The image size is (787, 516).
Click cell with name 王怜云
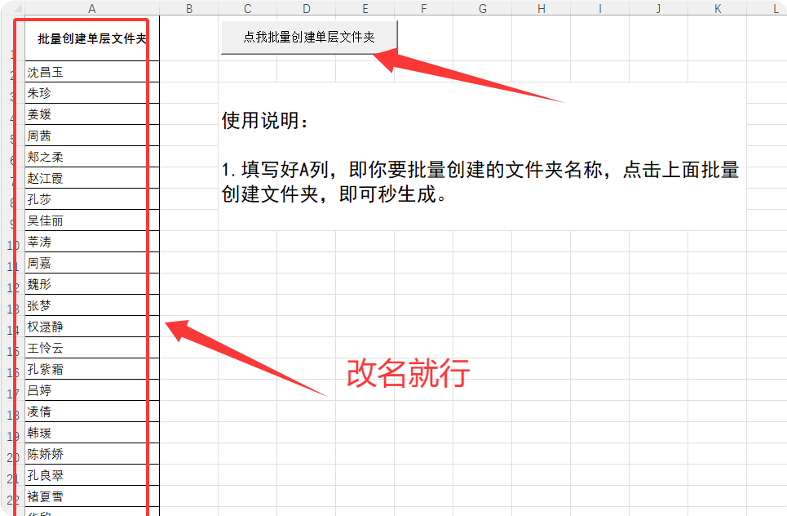click(92, 348)
